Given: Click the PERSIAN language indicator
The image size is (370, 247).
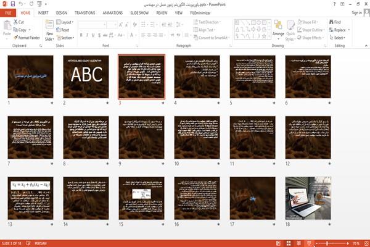Looking at the screenshot, I should [x=41, y=243].
